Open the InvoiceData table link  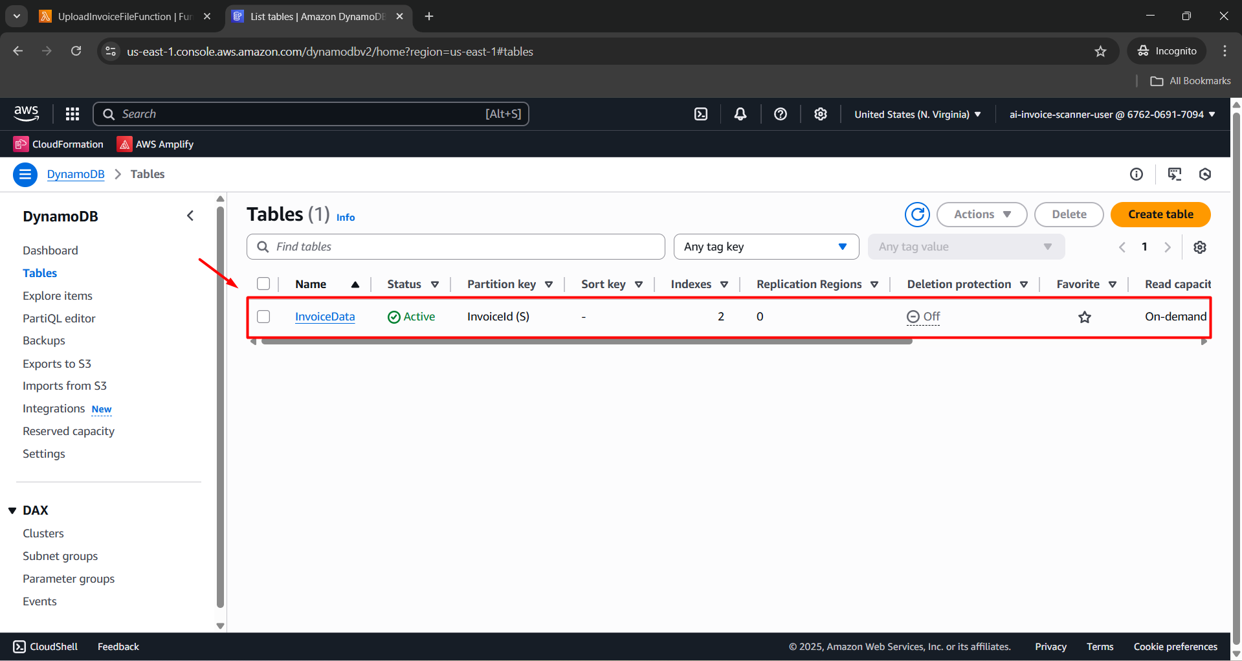(325, 317)
